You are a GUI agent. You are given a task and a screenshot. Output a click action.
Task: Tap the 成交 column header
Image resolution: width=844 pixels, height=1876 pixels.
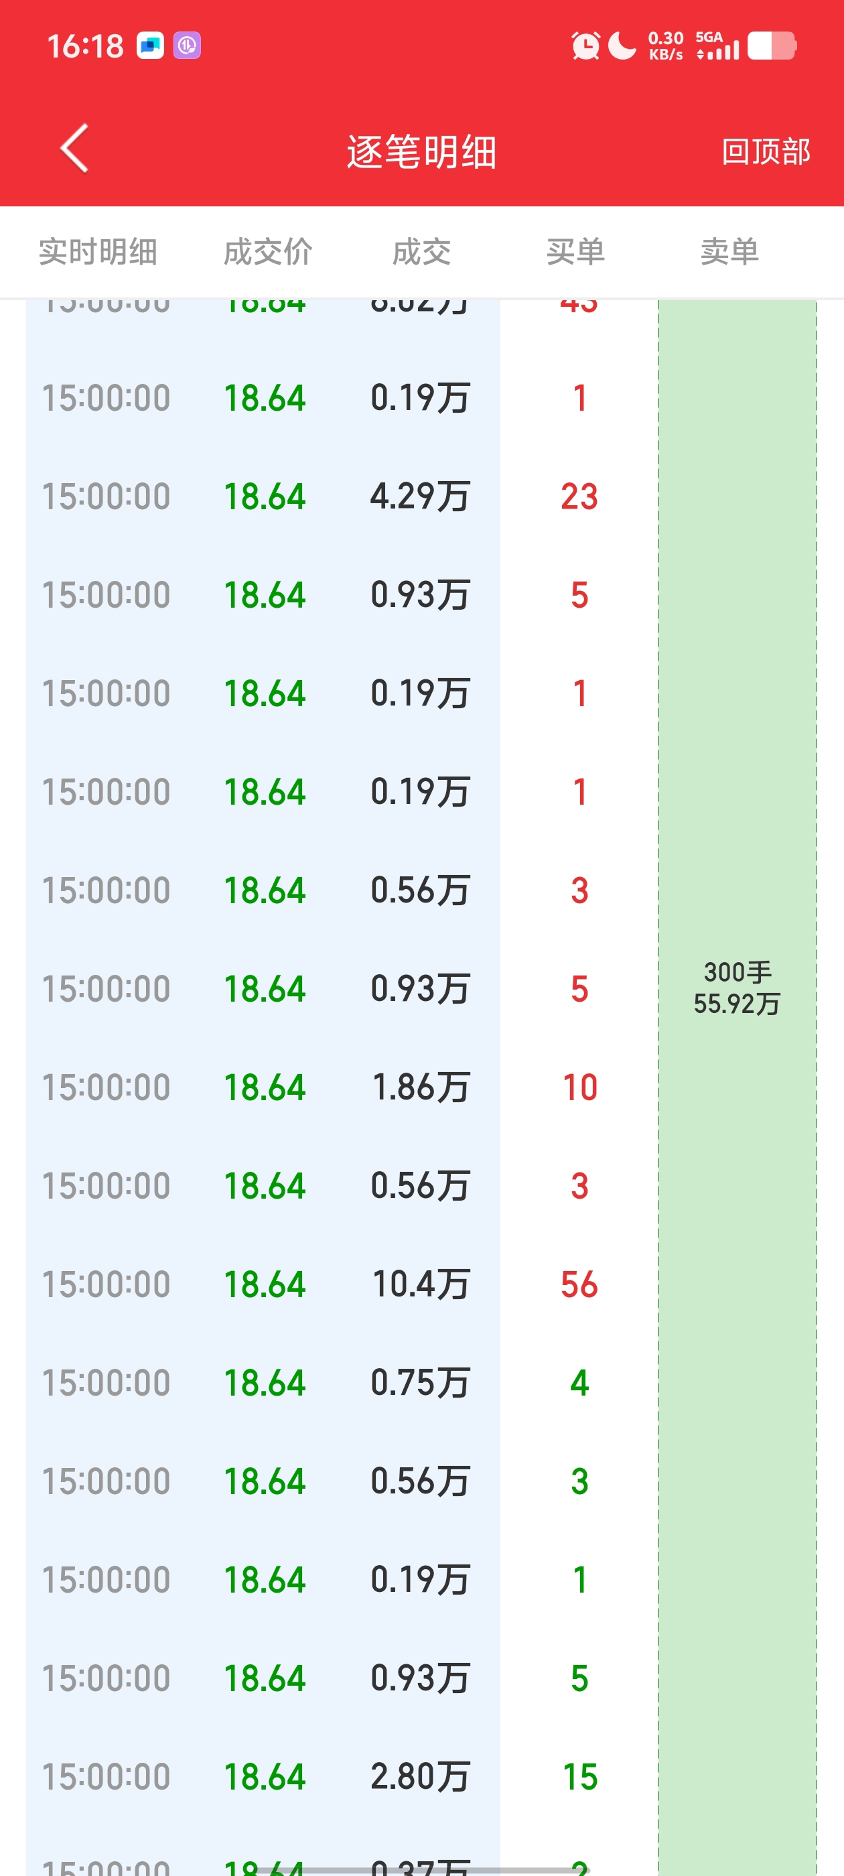[421, 252]
